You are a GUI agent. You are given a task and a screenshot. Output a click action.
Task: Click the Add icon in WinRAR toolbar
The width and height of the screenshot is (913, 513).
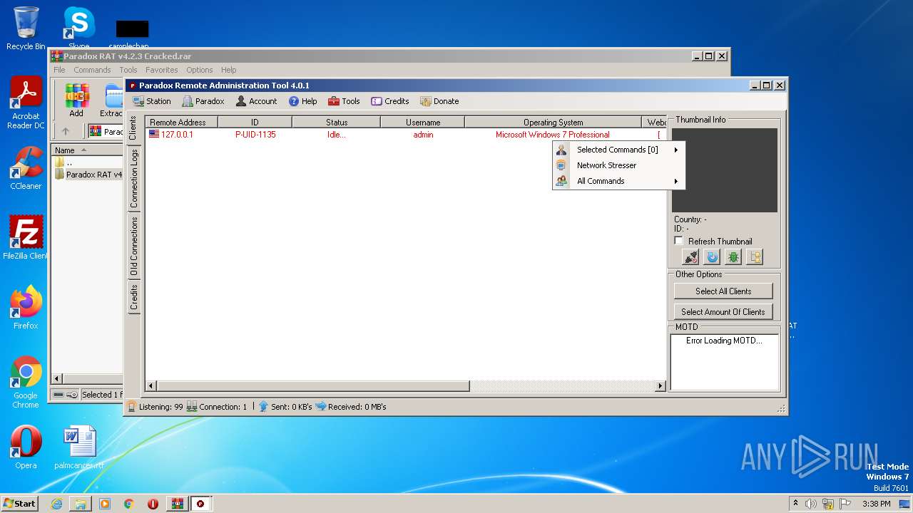click(x=76, y=100)
